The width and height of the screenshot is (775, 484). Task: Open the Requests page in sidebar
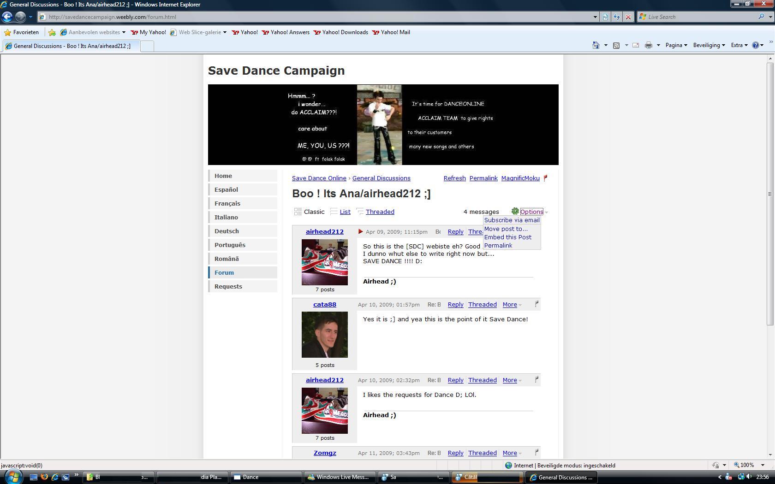[228, 287]
